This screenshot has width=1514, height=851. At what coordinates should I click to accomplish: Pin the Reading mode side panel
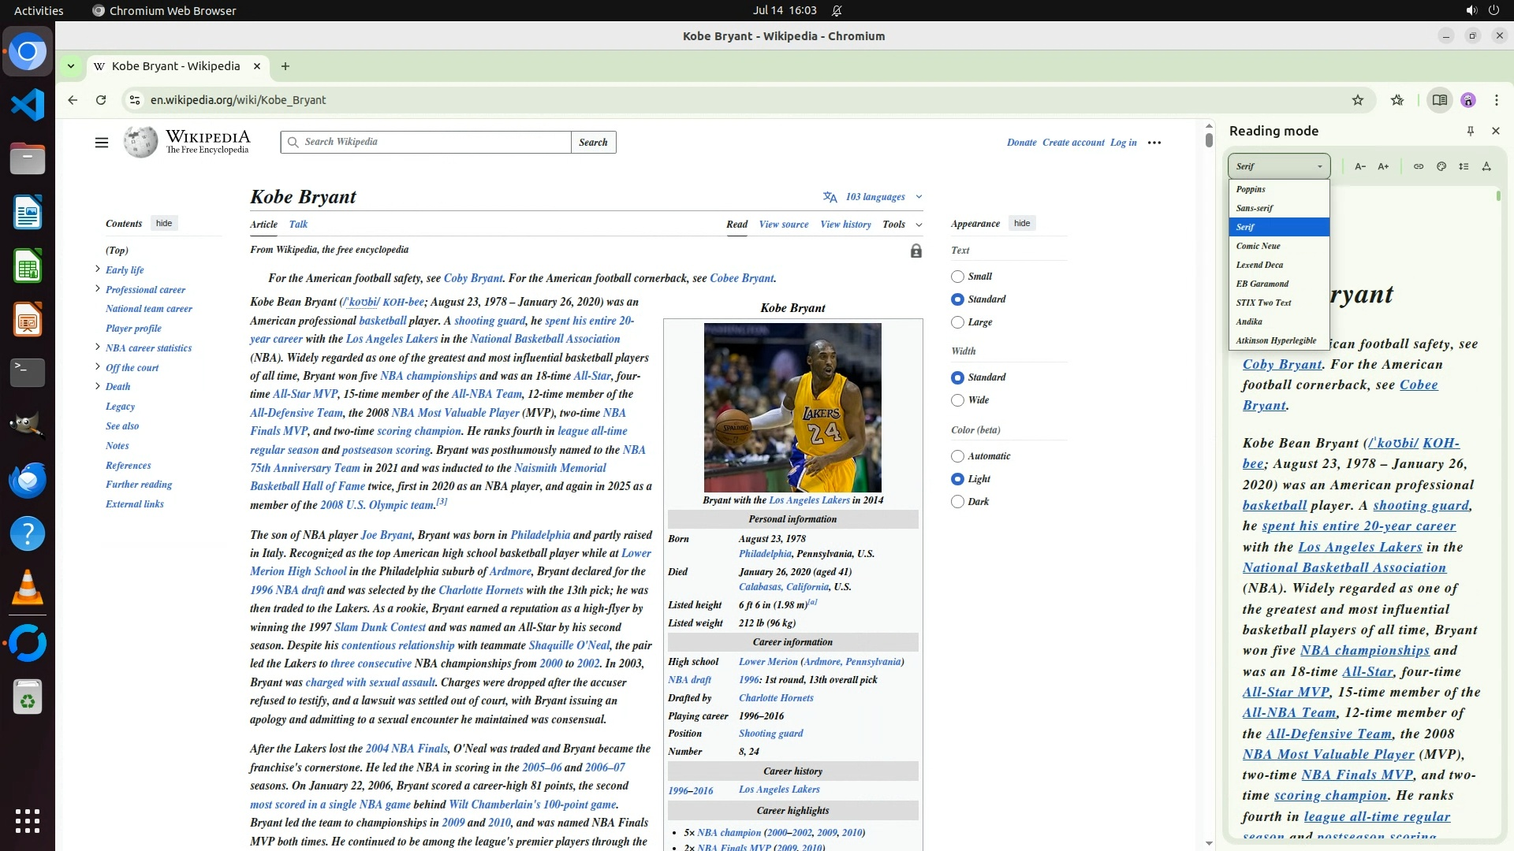(x=1470, y=131)
